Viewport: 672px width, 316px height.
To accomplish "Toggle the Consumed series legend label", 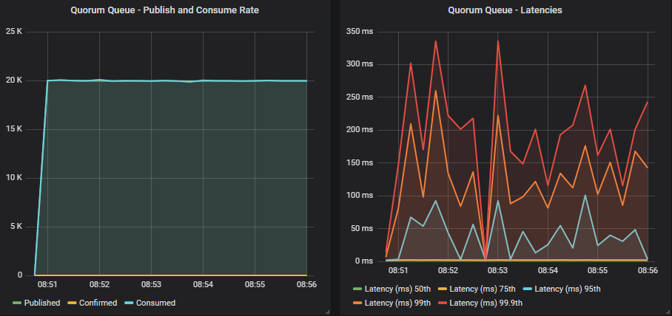I will click(155, 303).
